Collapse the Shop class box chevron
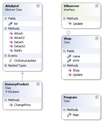This screenshot has height=122, width=103. [x=97, y=38]
